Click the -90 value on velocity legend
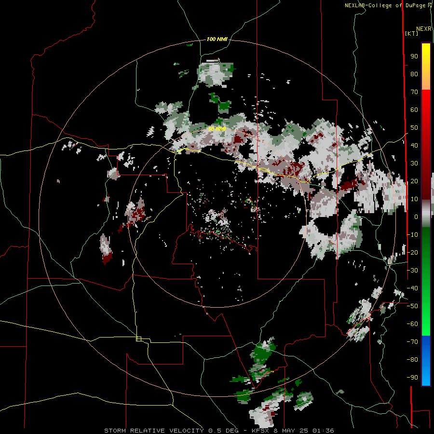This screenshot has width=434, height=434. [x=412, y=378]
